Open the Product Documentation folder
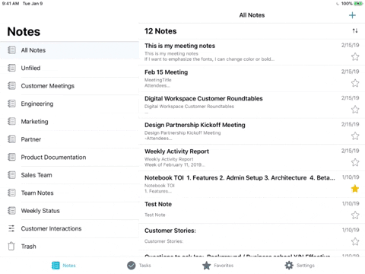The width and height of the screenshot is (365, 274). click(69, 158)
